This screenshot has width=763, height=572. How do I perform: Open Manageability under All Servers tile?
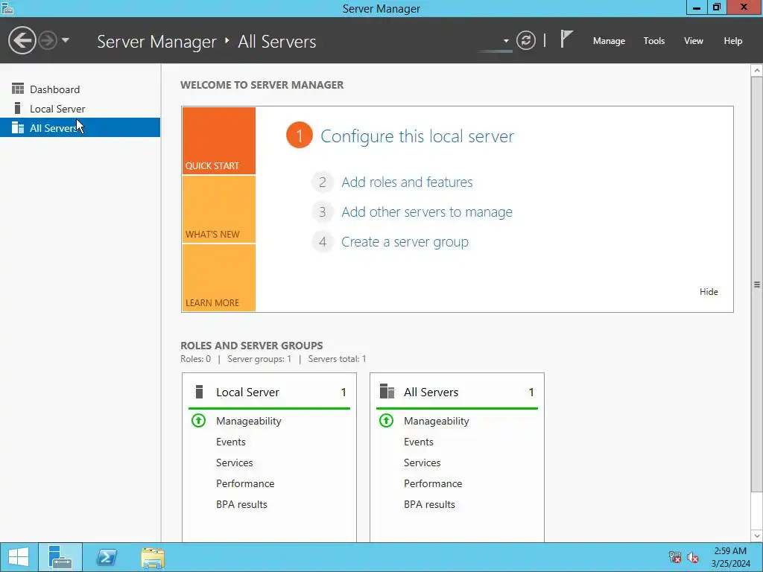(x=437, y=422)
